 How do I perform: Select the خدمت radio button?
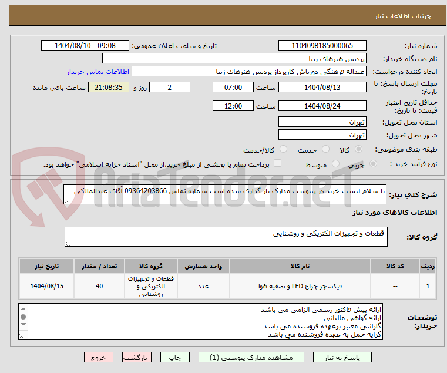(325, 149)
